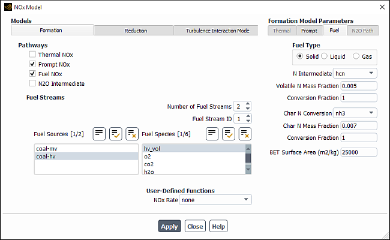
Task: Toggle the N2O Intermediate checkbox
Action: pos(32,84)
